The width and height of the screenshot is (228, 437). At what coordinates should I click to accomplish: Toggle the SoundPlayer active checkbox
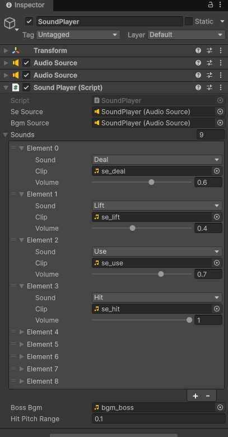tap(29, 21)
